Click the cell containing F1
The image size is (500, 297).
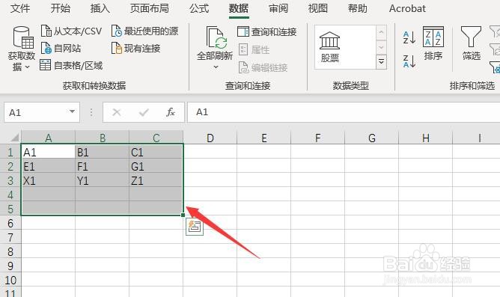pyautogui.click(x=102, y=166)
